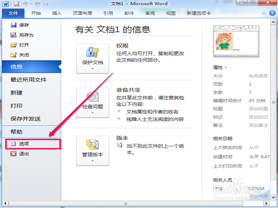Select the 信息 menu item
278x208 pixels.
32,67
